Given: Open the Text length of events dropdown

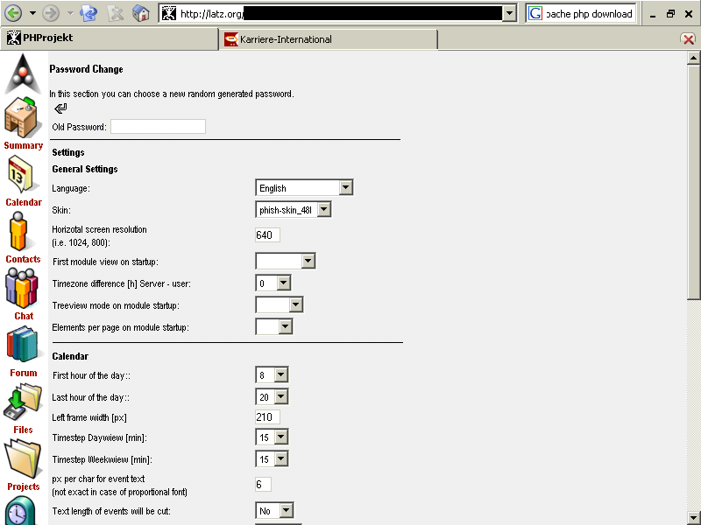Looking at the screenshot, I should point(274,511).
